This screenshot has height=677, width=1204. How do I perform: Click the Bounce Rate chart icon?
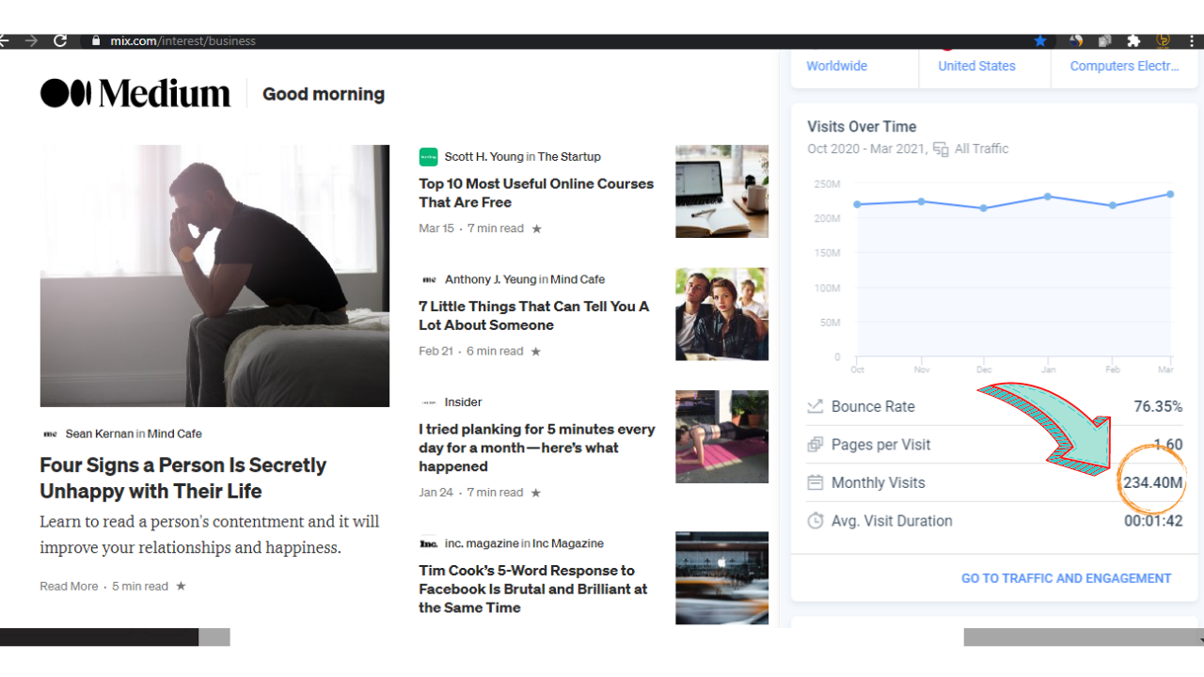click(x=816, y=407)
